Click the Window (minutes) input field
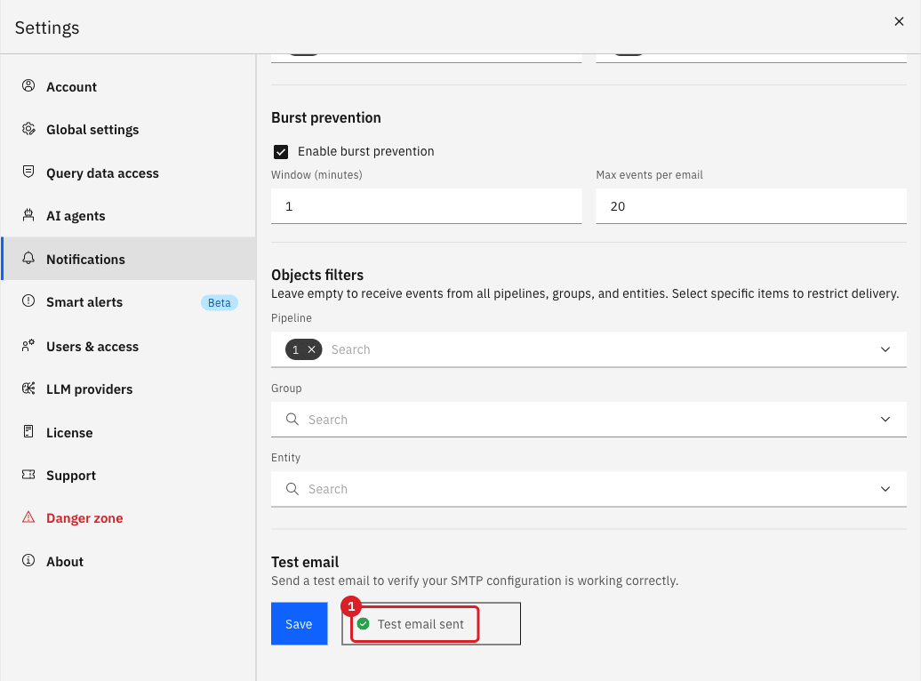Screen dimensions: 921x681 [427, 206]
